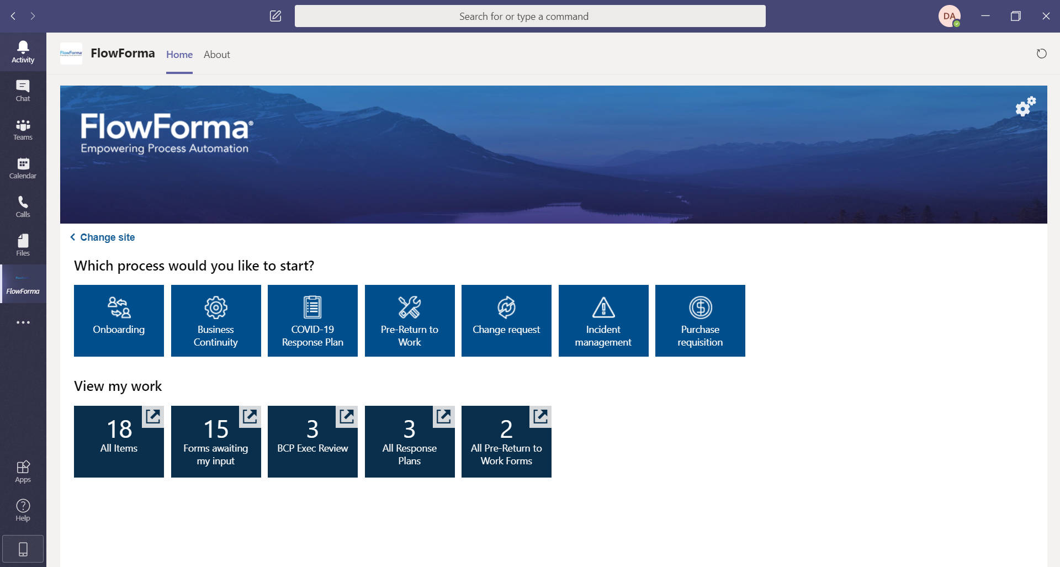The image size is (1060, 567).
Task: Select the Home tab
Action: click(x=179, y=54)
